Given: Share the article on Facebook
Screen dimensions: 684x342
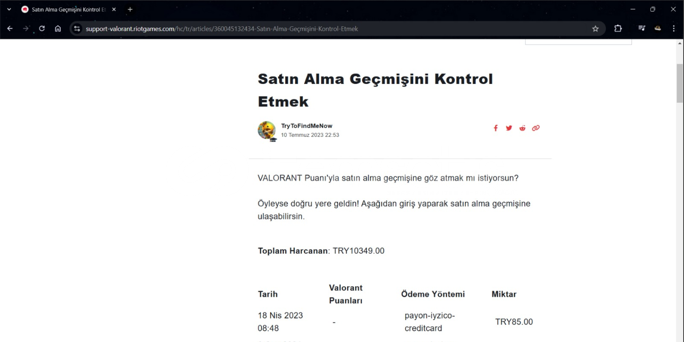Looking at the screenshot, I should click(x=495, y=128).
